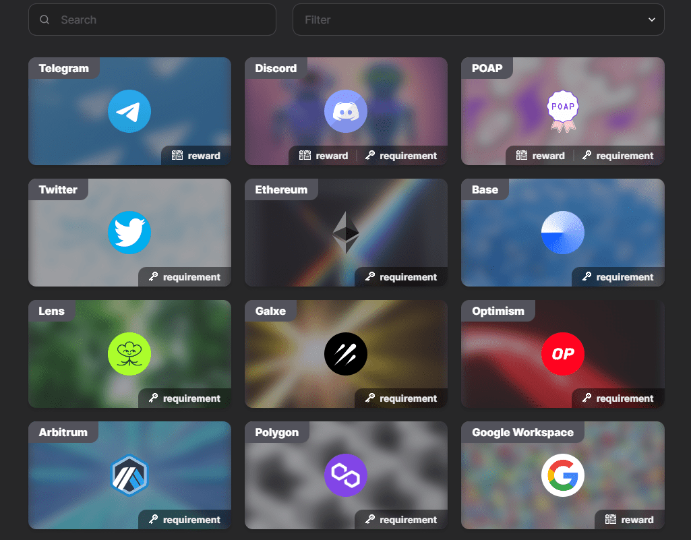This screenshot has height=540, width=691.
Task: Click requirement label on Polygon card
Action: pos(408,520)
